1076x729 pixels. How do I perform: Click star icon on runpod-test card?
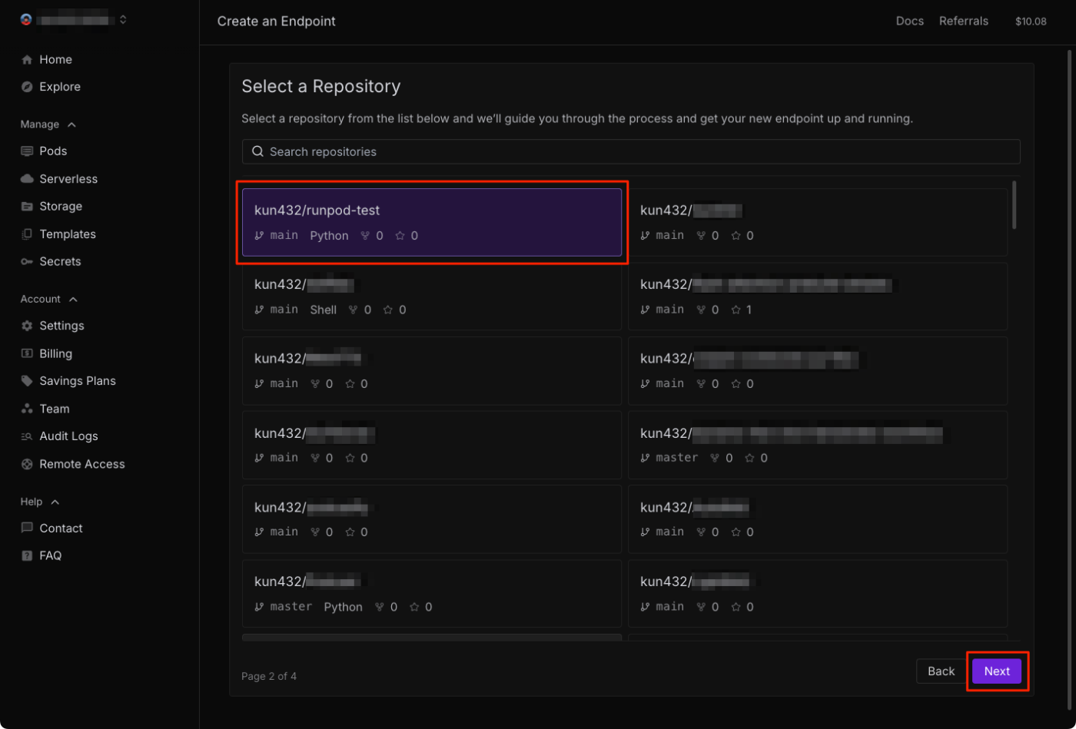pyautogui.click(x=400, y=236)
